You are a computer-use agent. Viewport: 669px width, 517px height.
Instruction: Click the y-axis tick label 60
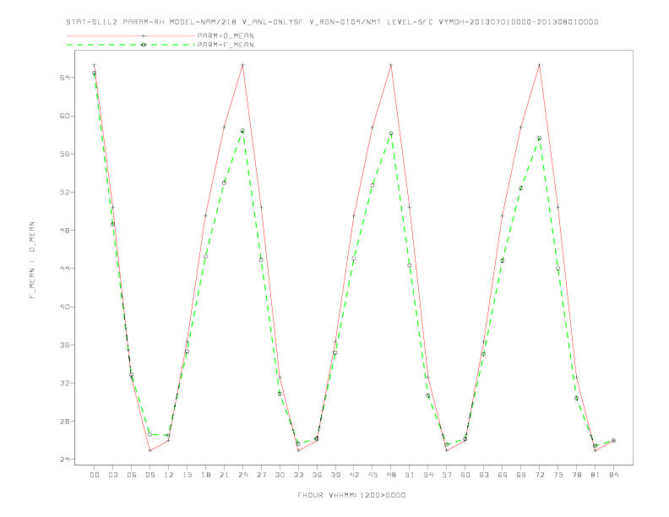coord(65,116)
